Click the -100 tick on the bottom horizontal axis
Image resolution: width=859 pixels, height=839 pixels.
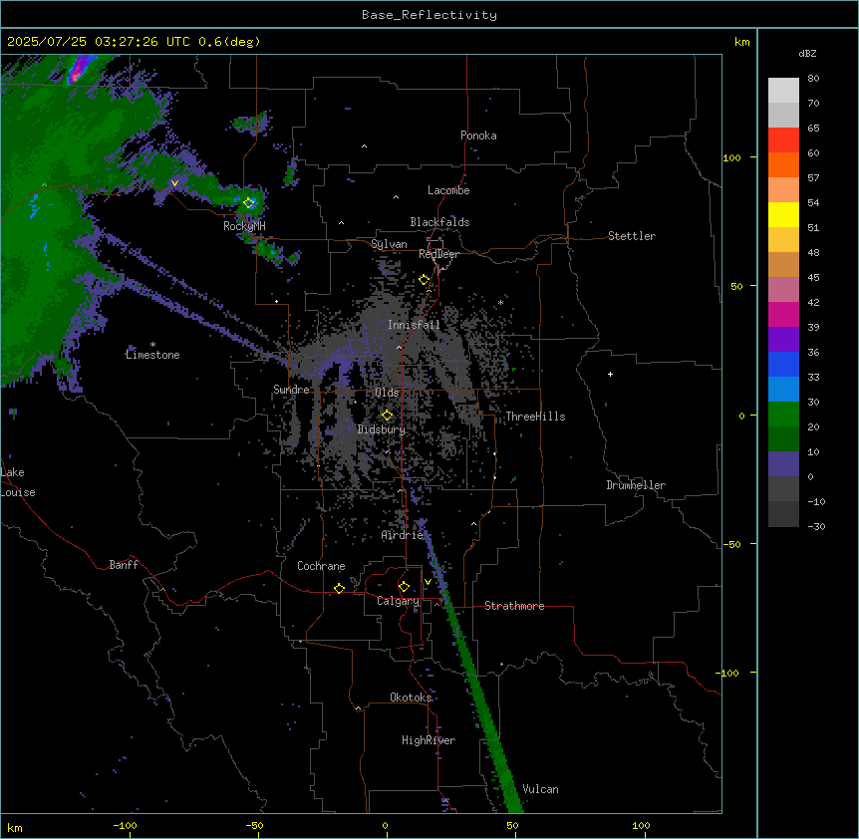(125, 825)
